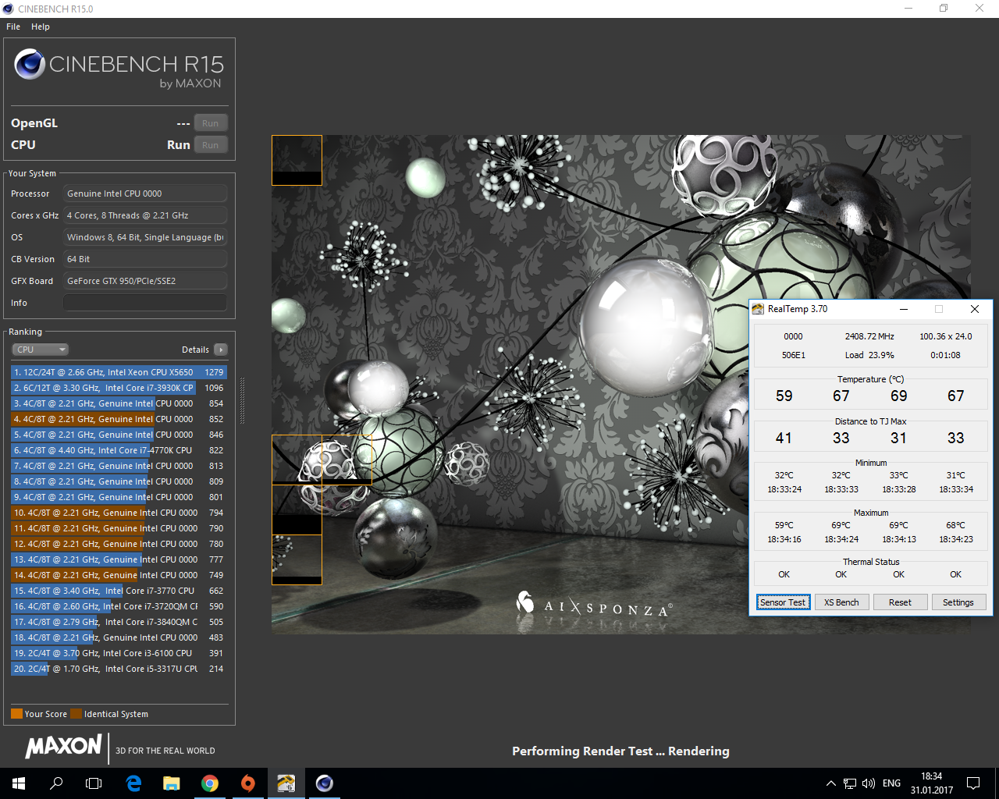This screenshot has height=799, width=999.
Task: Click the taskbar search magnifier icon
Action: coord(56,783)
